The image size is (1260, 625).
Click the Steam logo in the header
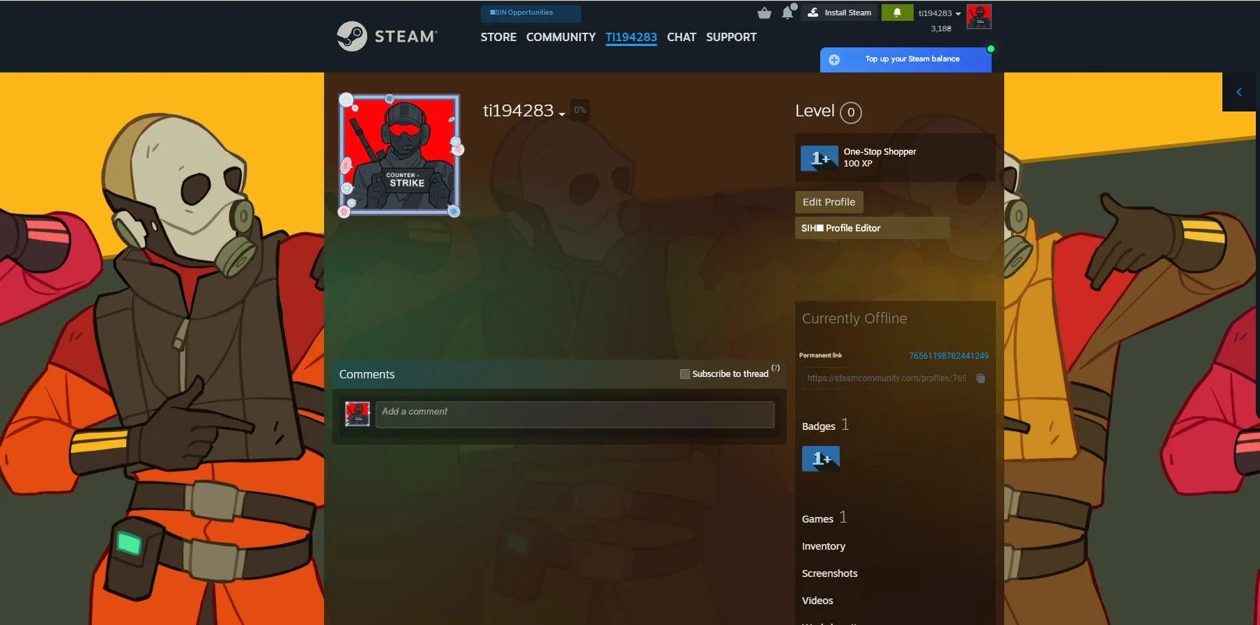click(387, 36)
